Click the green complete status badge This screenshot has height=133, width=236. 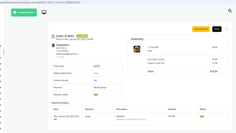coord(82,36)
